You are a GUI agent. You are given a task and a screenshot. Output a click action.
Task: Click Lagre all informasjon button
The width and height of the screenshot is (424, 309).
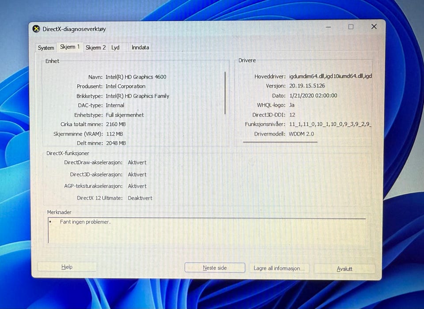(x=279, y=268)
